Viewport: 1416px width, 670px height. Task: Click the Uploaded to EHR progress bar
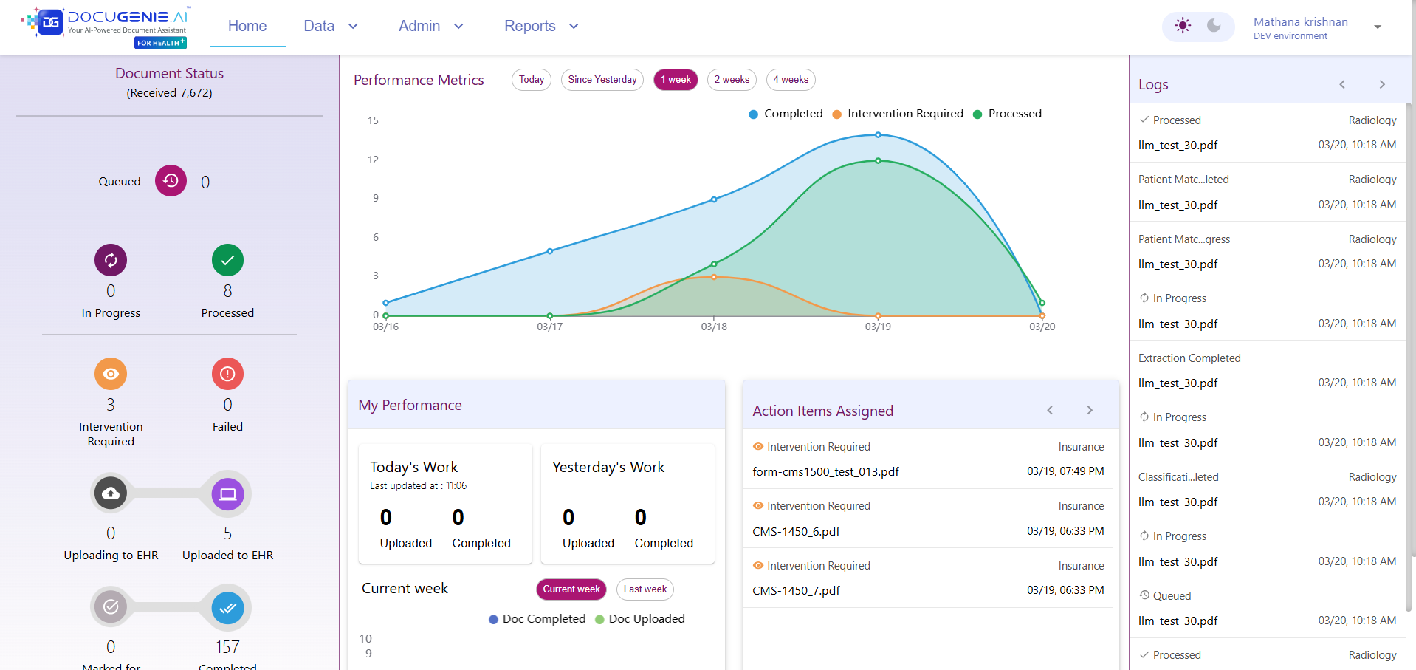tap(168, 493)
